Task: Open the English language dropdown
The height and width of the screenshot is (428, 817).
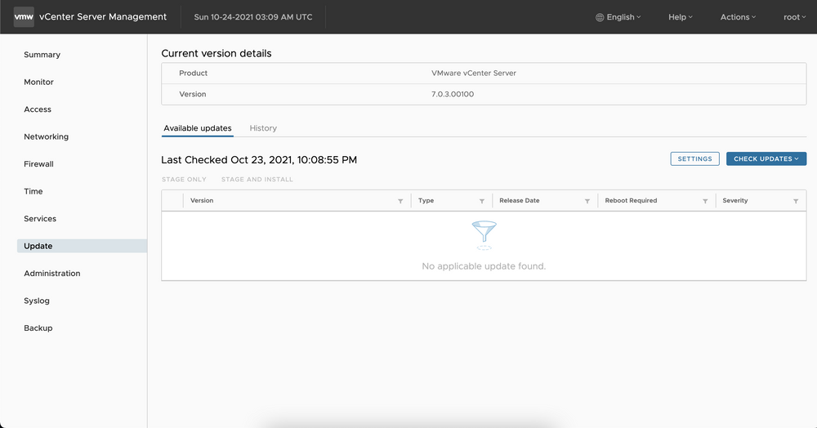Action: 618,17
